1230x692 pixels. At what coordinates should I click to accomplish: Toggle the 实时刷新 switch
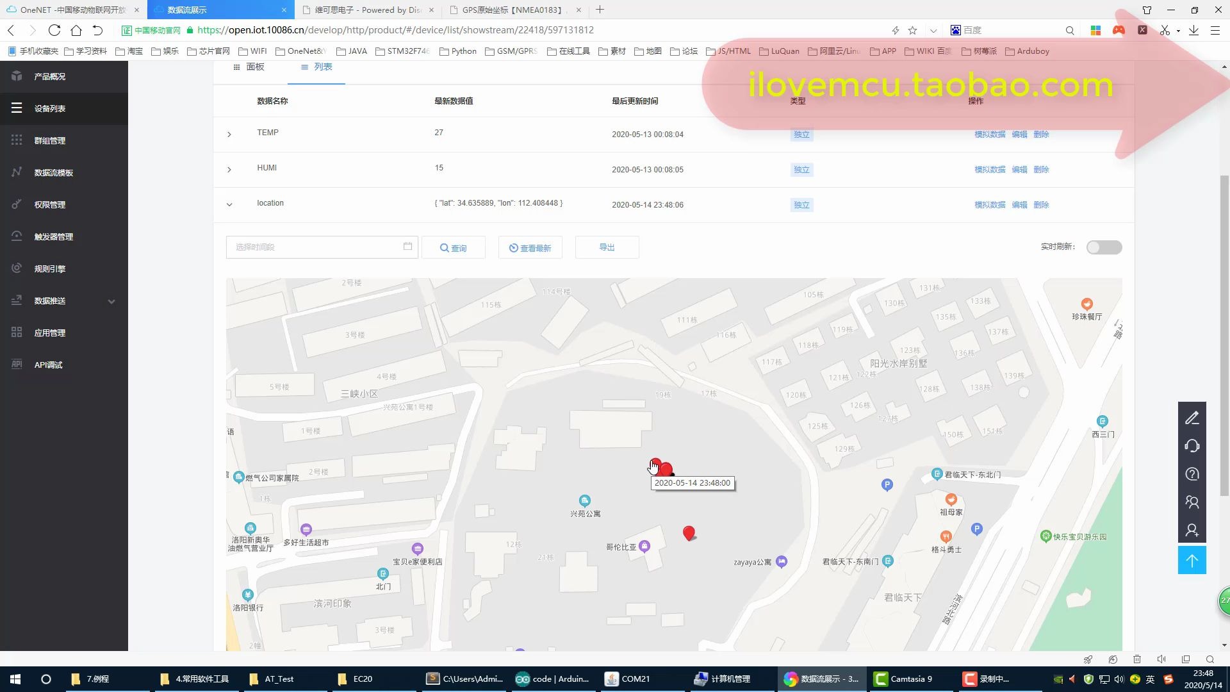click(1104, 247)
